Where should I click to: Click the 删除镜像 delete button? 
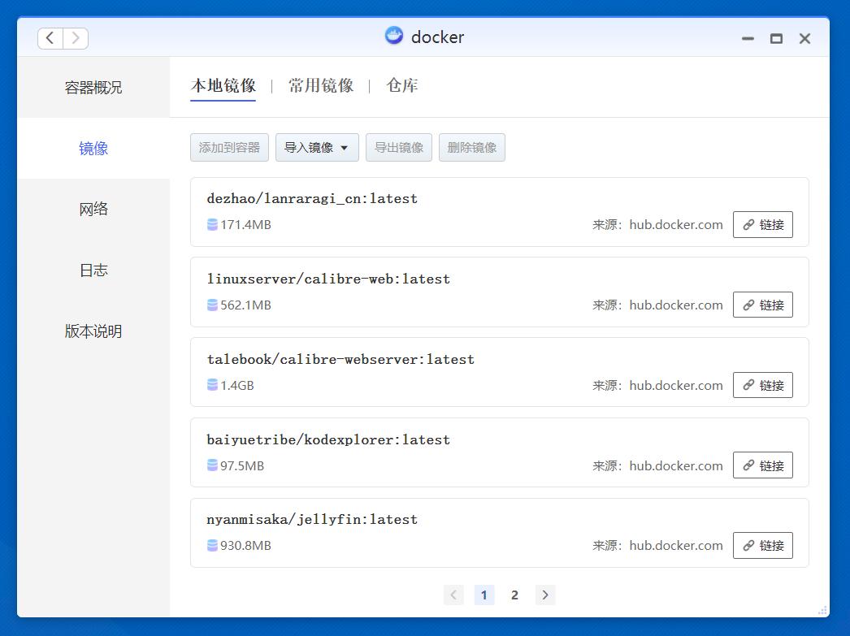tap(472, 147)
